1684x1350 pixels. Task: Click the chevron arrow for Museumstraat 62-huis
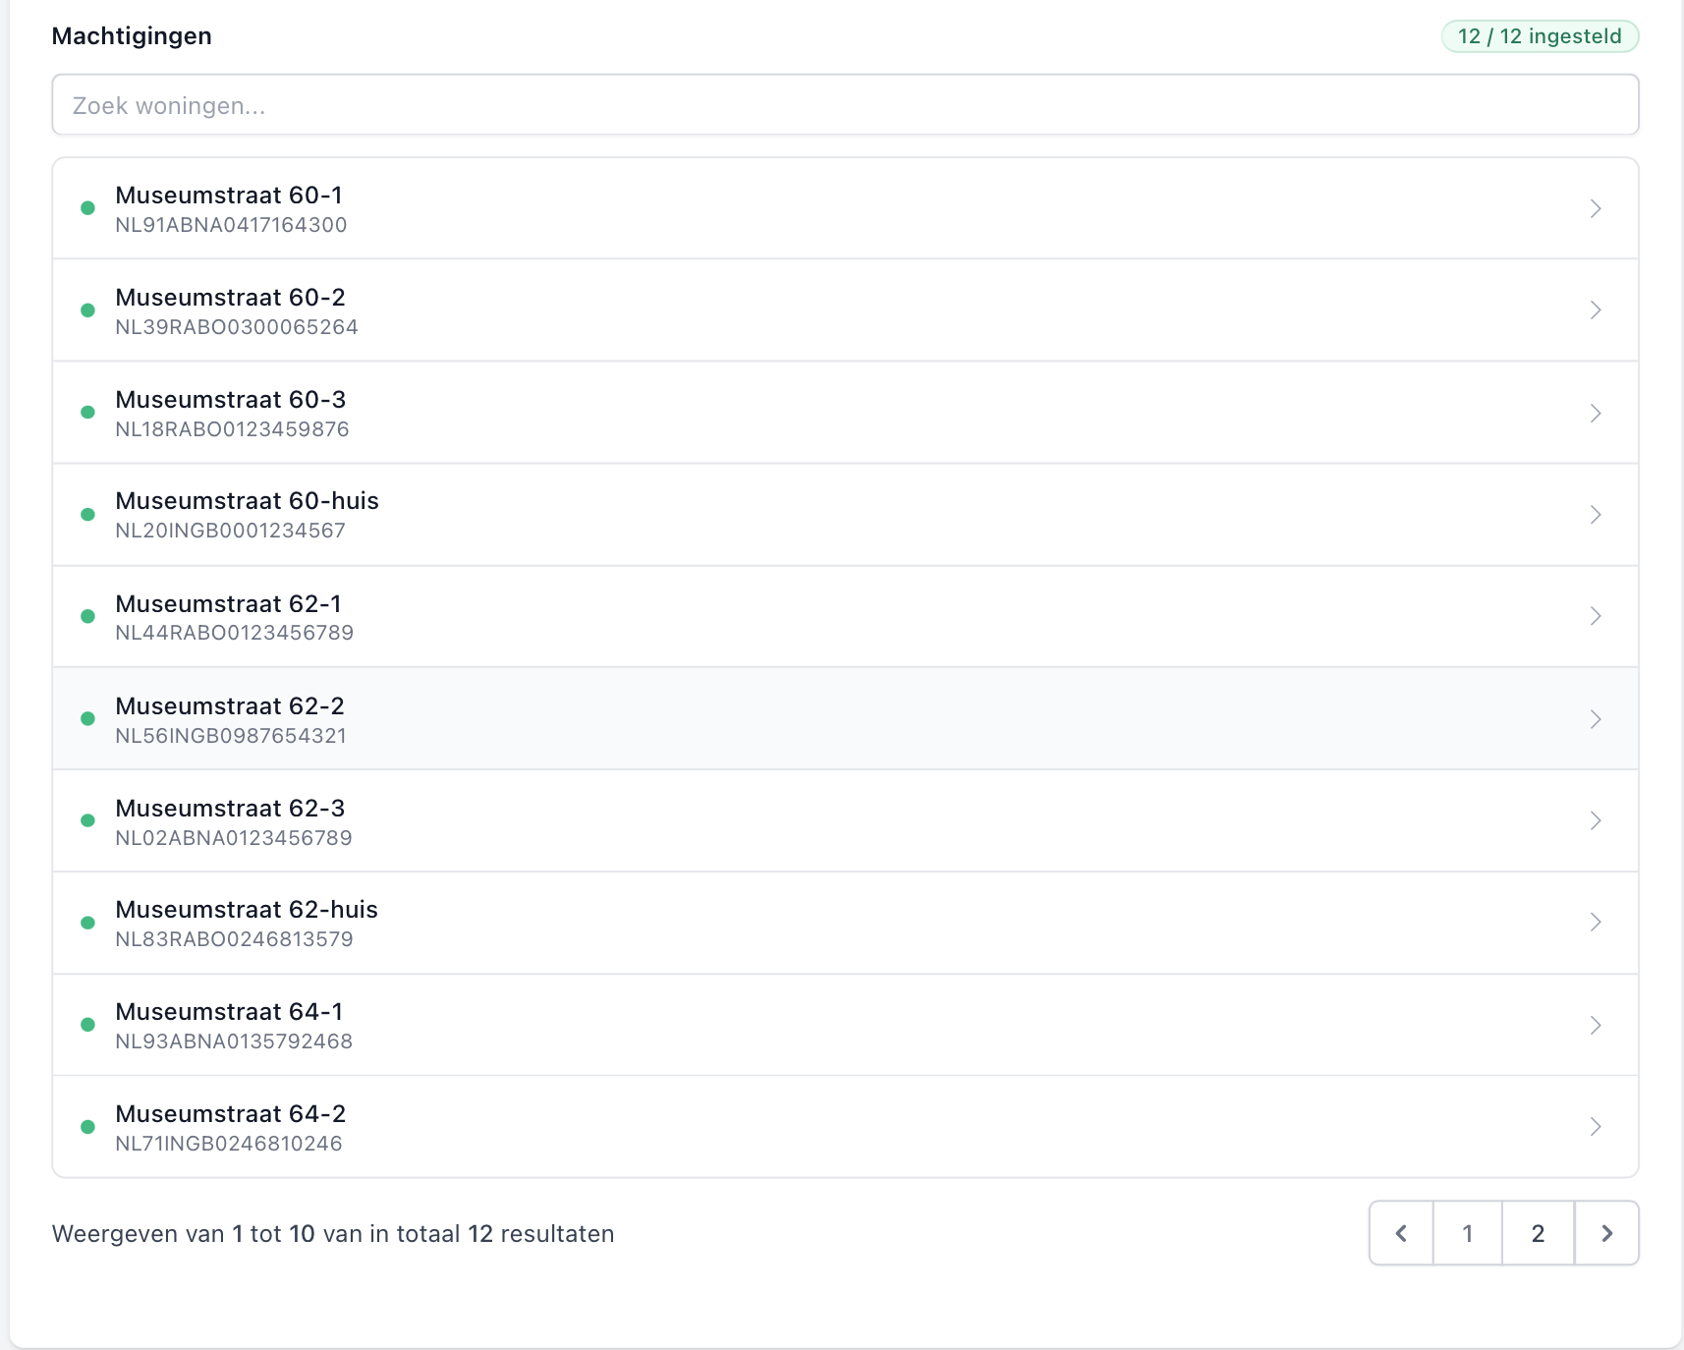[1595, 922]
